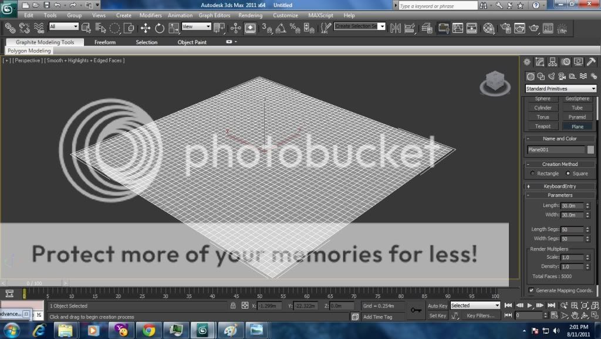The image size is (601, 339).
Task: Select the Square creation method
Action: tap(576, 174)
